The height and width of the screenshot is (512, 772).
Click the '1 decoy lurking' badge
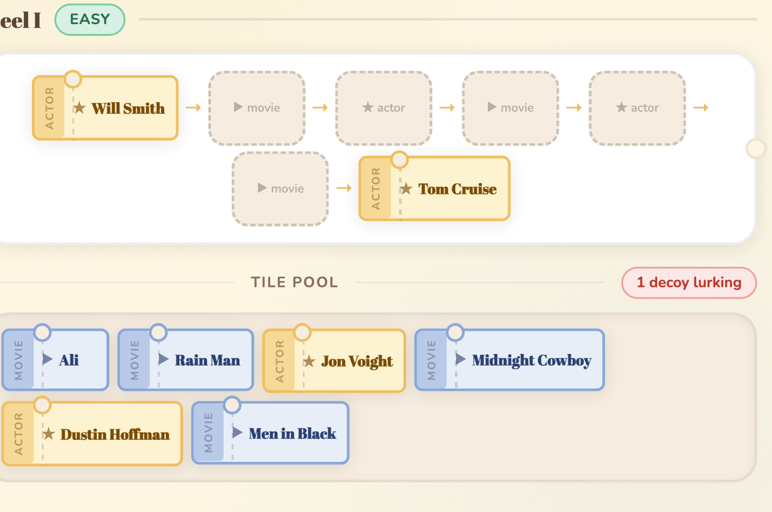[x=689, y=283]
